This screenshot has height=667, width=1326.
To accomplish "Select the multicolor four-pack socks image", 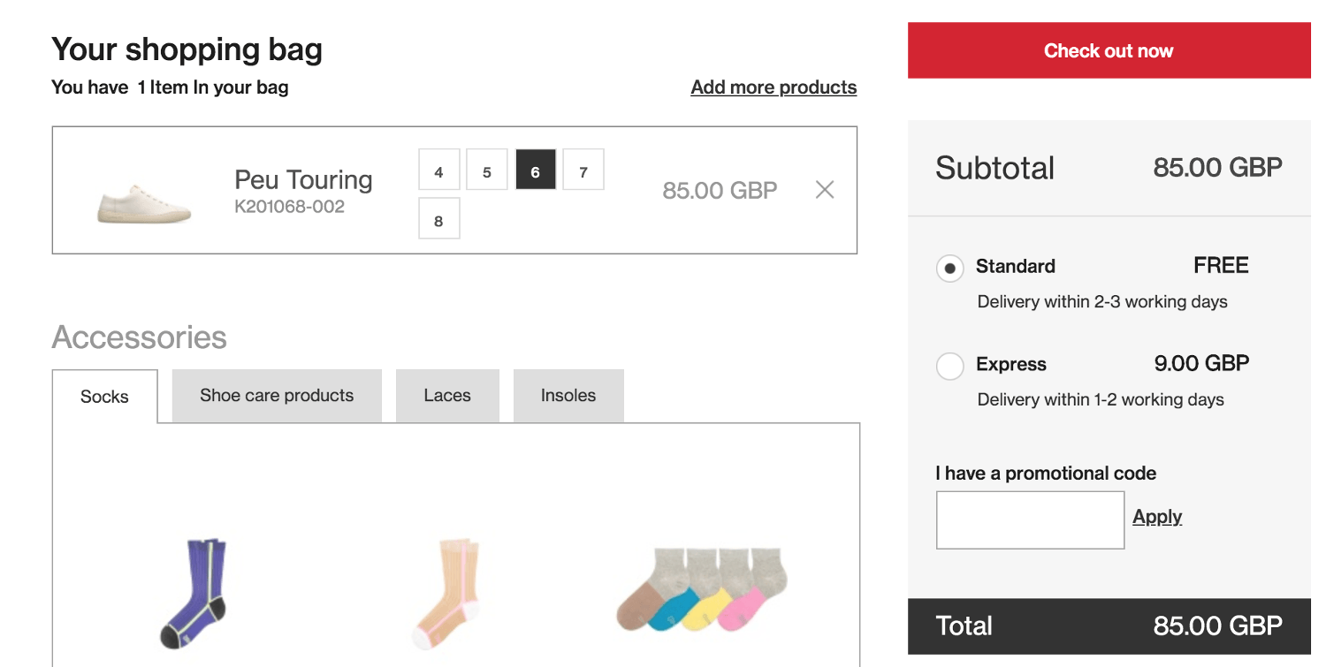I will click(701, 589).
